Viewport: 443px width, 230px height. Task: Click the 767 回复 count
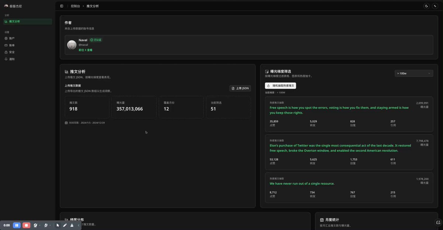pos(353,192)
